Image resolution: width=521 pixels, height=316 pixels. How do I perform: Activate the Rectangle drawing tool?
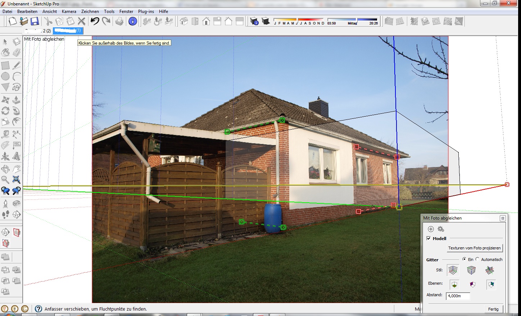pos(5,65)
